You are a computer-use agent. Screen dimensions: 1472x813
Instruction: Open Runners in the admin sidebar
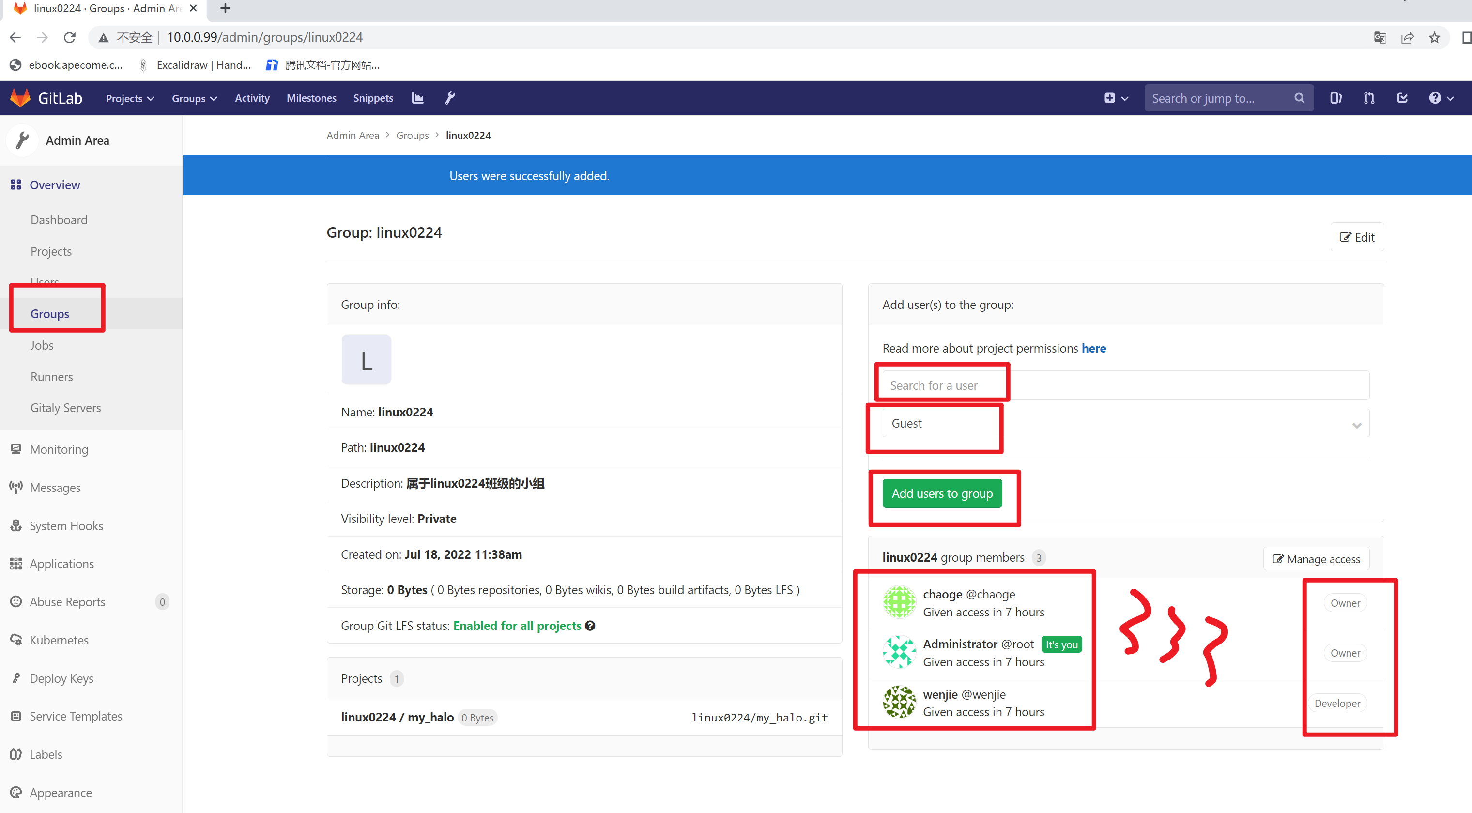(x=51, y=377)
